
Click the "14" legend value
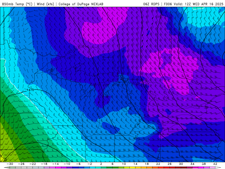pos(135,164)
